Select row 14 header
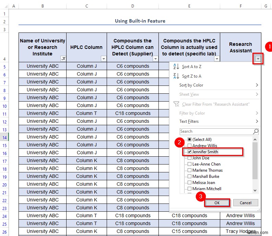The image size is (272, 236). point(4,137)
